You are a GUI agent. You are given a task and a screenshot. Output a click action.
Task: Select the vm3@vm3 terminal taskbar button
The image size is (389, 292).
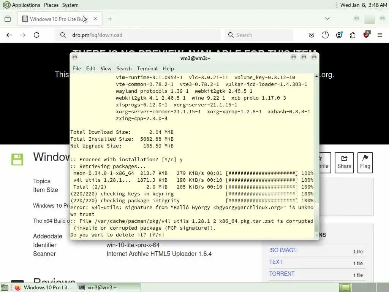click(x=109, y=287)
